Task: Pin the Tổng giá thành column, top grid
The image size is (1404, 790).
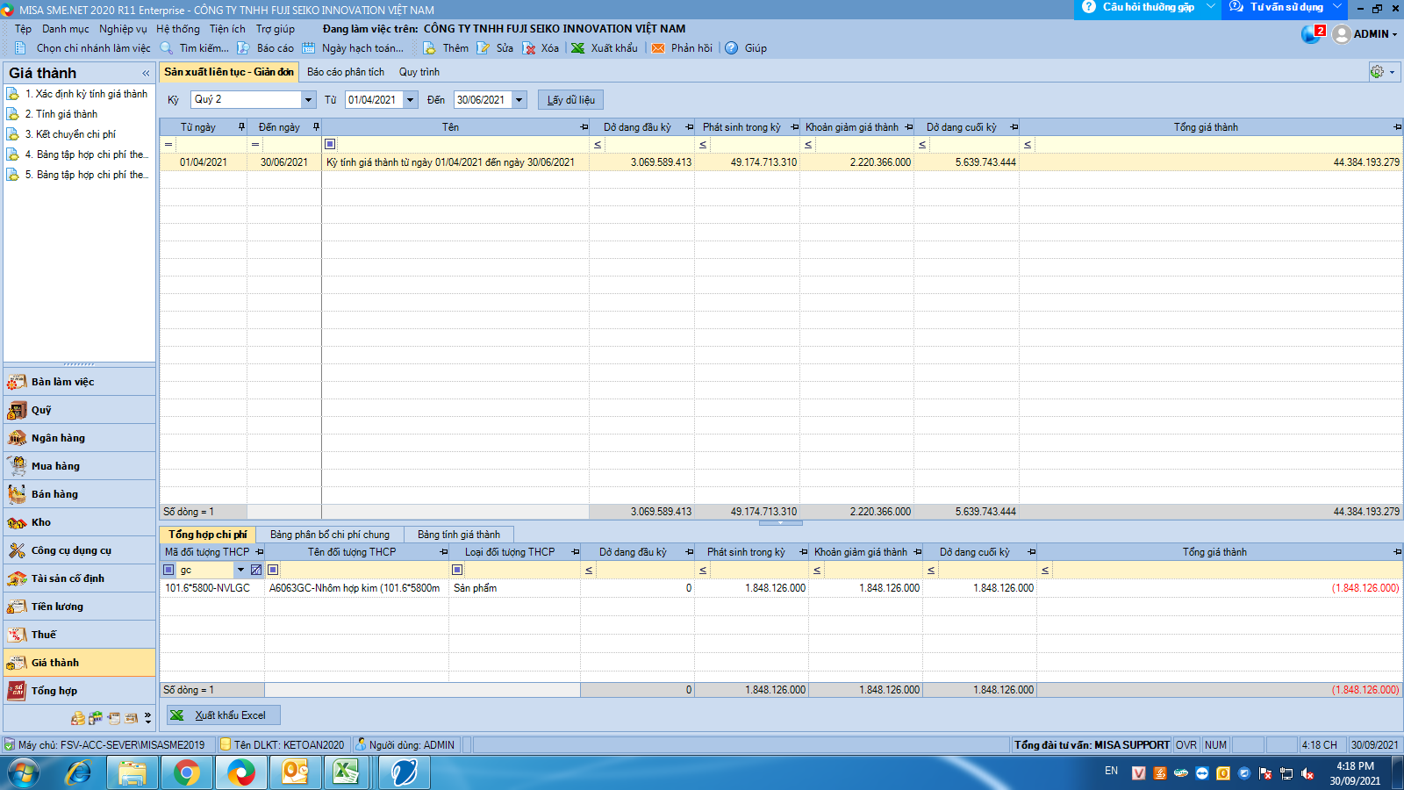Action: [x=1397, y=127]
